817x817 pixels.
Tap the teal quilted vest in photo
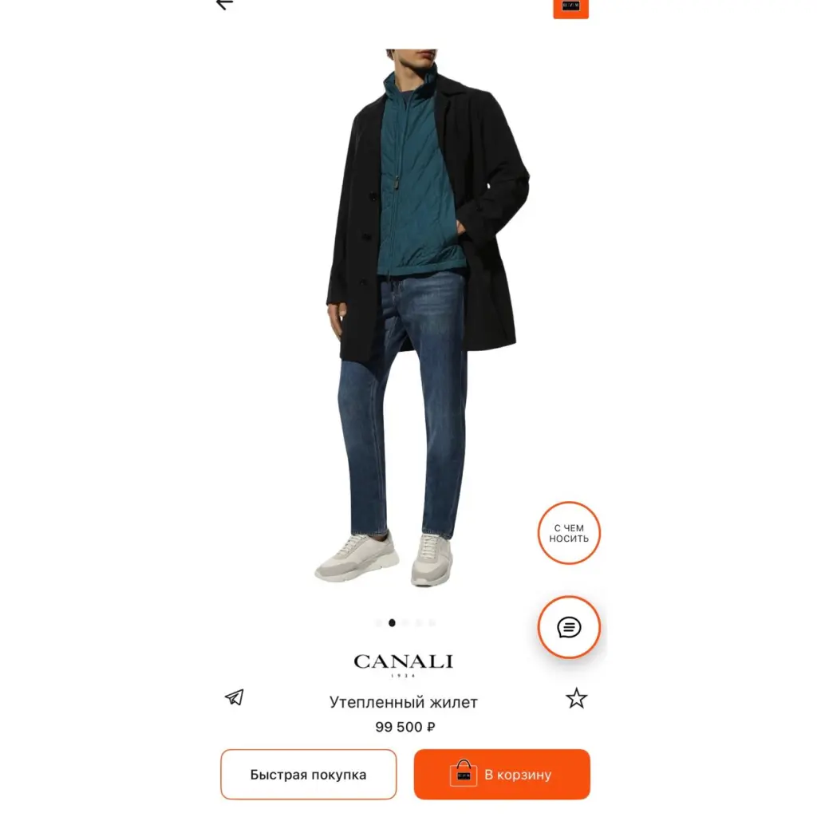pos(416,177)
